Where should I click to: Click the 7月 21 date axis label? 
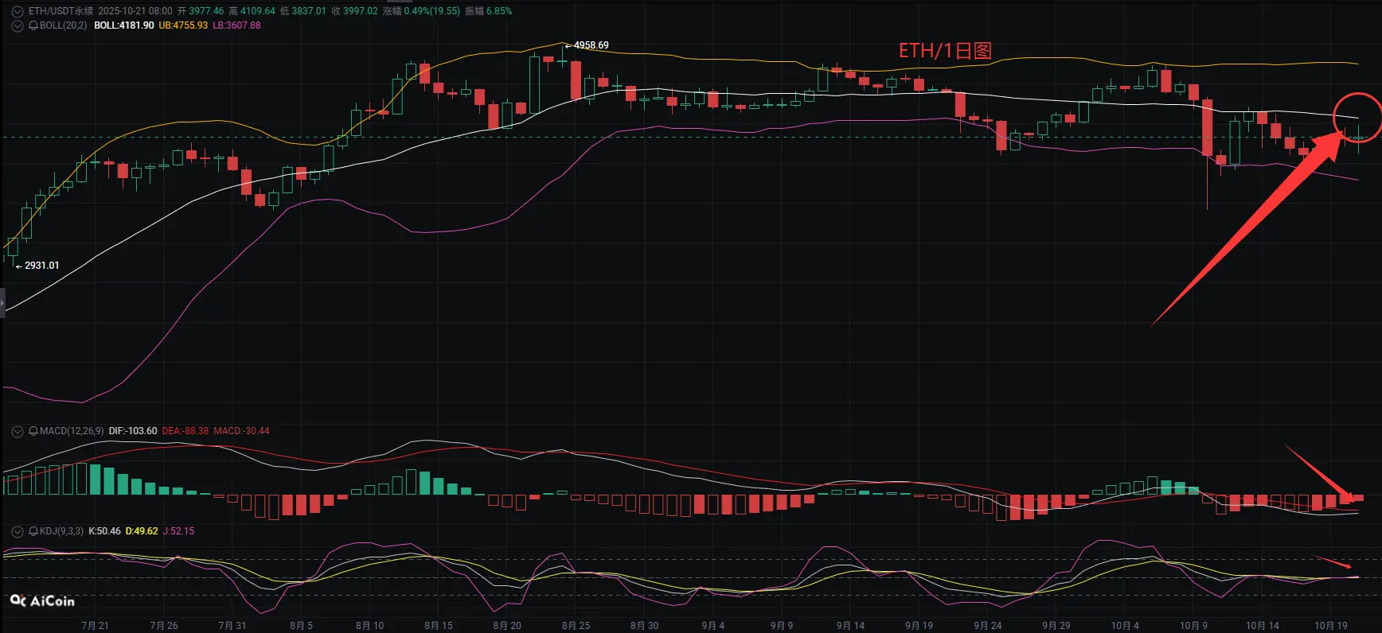[95, 626]
